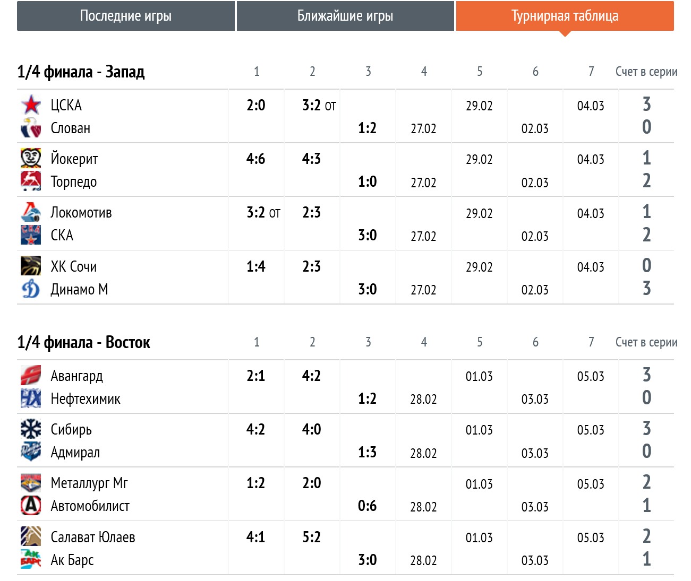Open the Авангард team link
This screenshot has width=691, height=581.
point(77,376)
